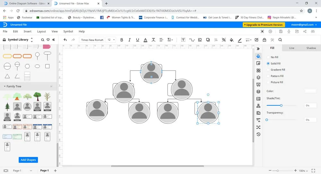Click the Shade/Tint slider handle
Viewport: 321px width, 174px height.
(x=281, y=105)
